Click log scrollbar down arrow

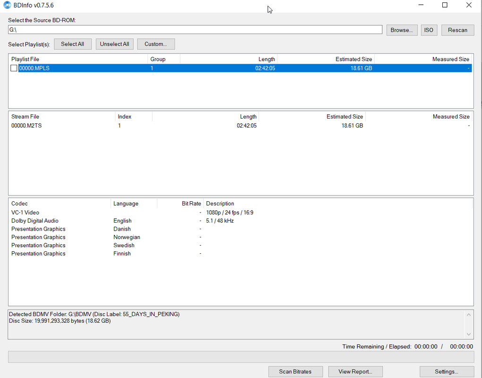pyautogui.click(x=469, y=334)
